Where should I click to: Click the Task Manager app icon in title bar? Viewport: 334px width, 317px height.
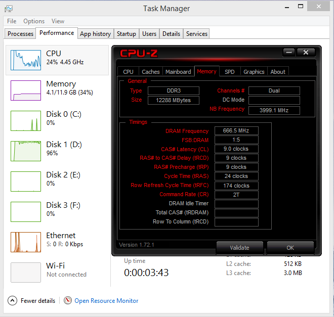9,9
